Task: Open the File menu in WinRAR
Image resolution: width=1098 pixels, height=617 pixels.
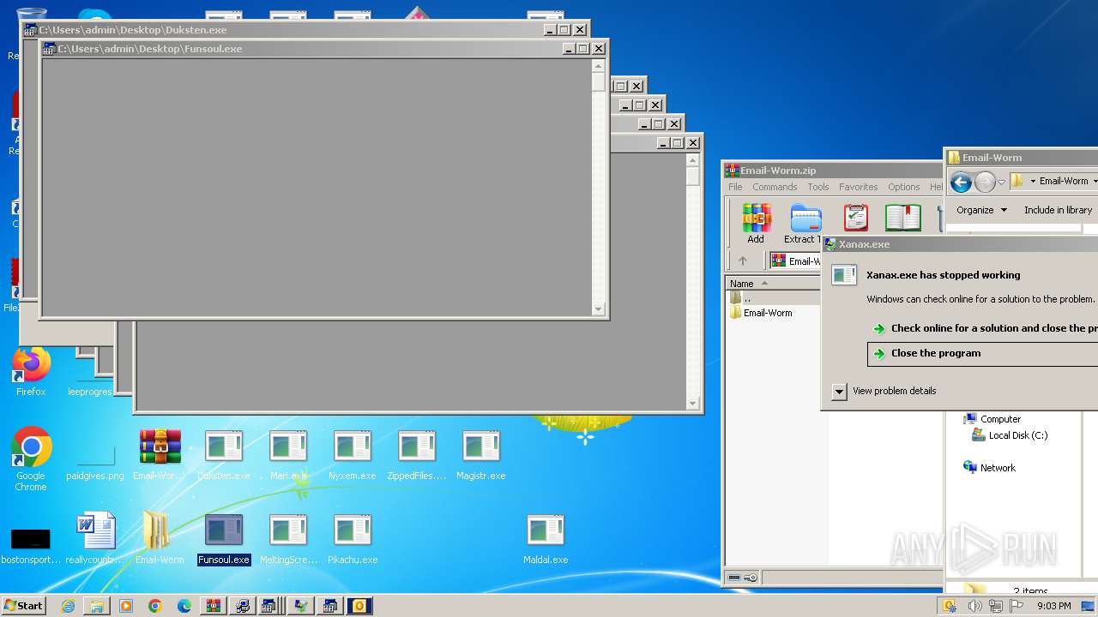Action: coord(735,187)
